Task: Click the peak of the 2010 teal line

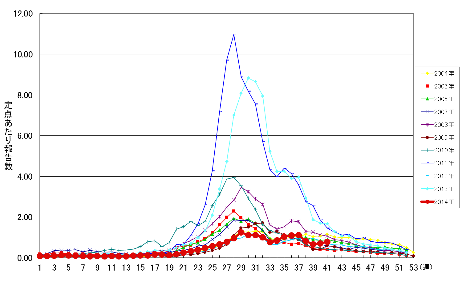Action: [234, 177]
